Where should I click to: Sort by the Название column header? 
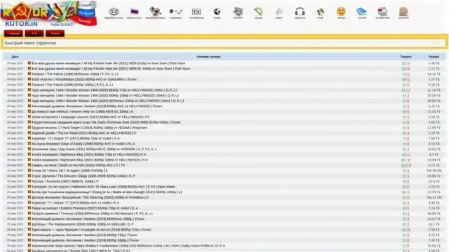209,56
